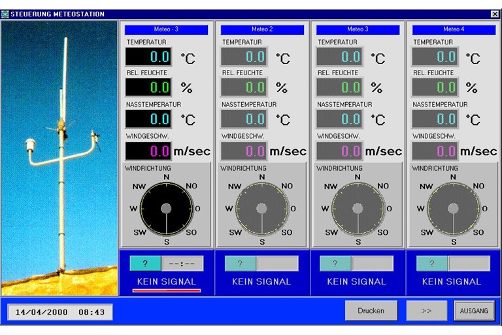Screen dimensions: 502x335
Task: Click the Meteo 4 temperature display
Action: click(435, 57)
